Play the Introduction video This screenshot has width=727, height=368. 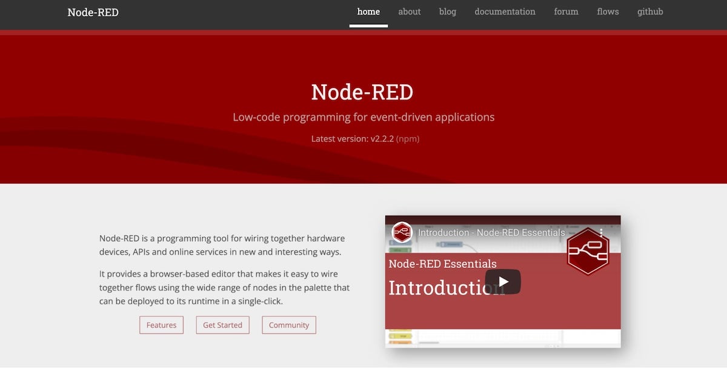pos(503,282)
